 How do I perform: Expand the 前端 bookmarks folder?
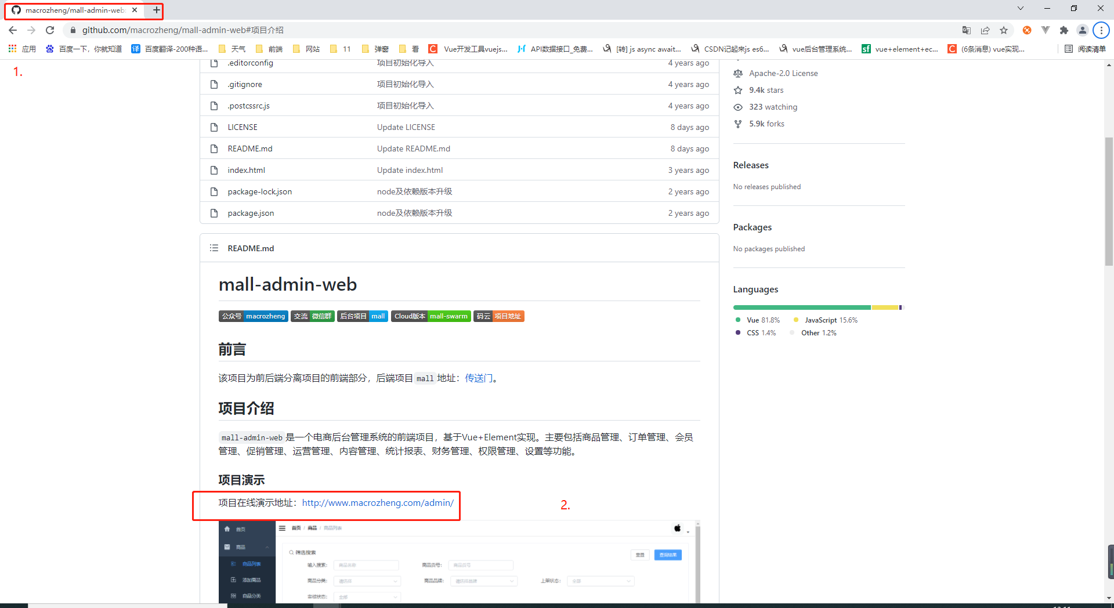click(x=269, y=49)
